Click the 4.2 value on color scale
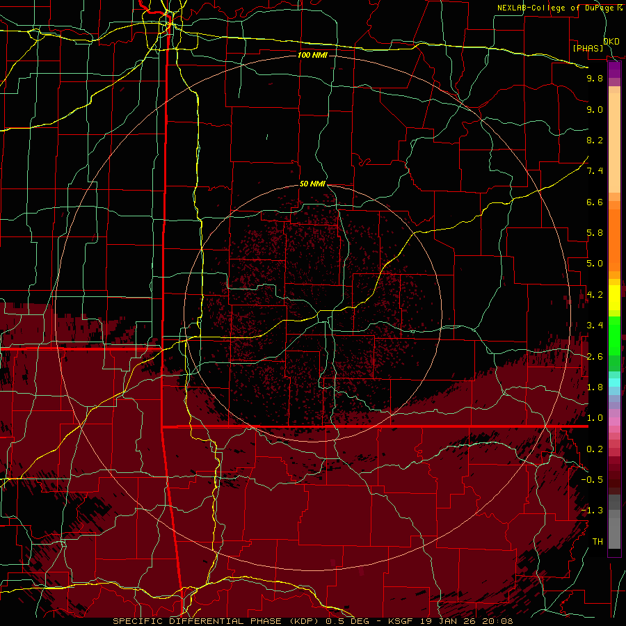 coord(595,295)
